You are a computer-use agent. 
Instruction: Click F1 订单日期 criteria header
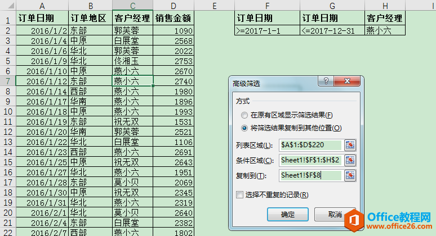click(267, 19)
